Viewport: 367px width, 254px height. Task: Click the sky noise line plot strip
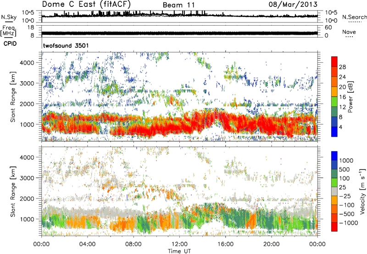(x=179, y=16)
